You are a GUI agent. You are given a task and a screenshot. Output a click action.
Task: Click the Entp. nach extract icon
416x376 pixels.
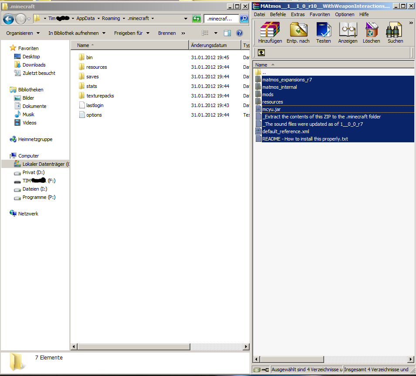point(298,33)
